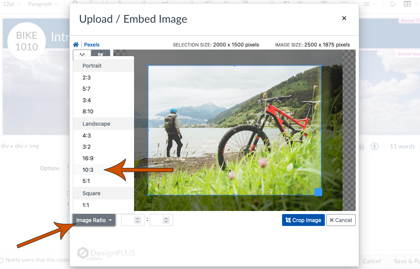
Task: Close the Upload / Embed Image dialog
Action: [344, 18]
